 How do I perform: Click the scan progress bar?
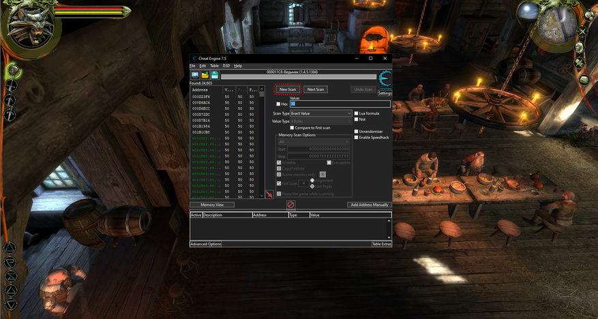point(298,76)
